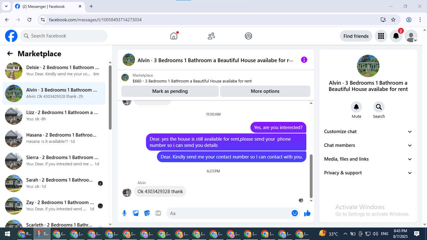Expand the Chat members section

tap(368, 145)
